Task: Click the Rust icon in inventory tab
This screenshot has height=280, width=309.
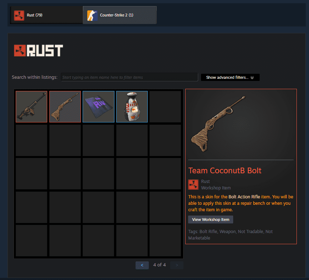Action: (x=19, y=15)
